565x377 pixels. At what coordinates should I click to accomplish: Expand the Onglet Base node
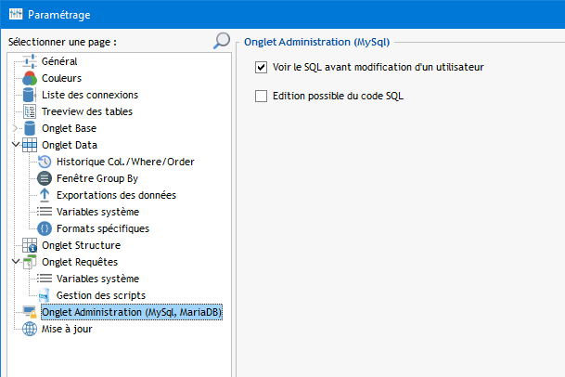pos(15,128)
